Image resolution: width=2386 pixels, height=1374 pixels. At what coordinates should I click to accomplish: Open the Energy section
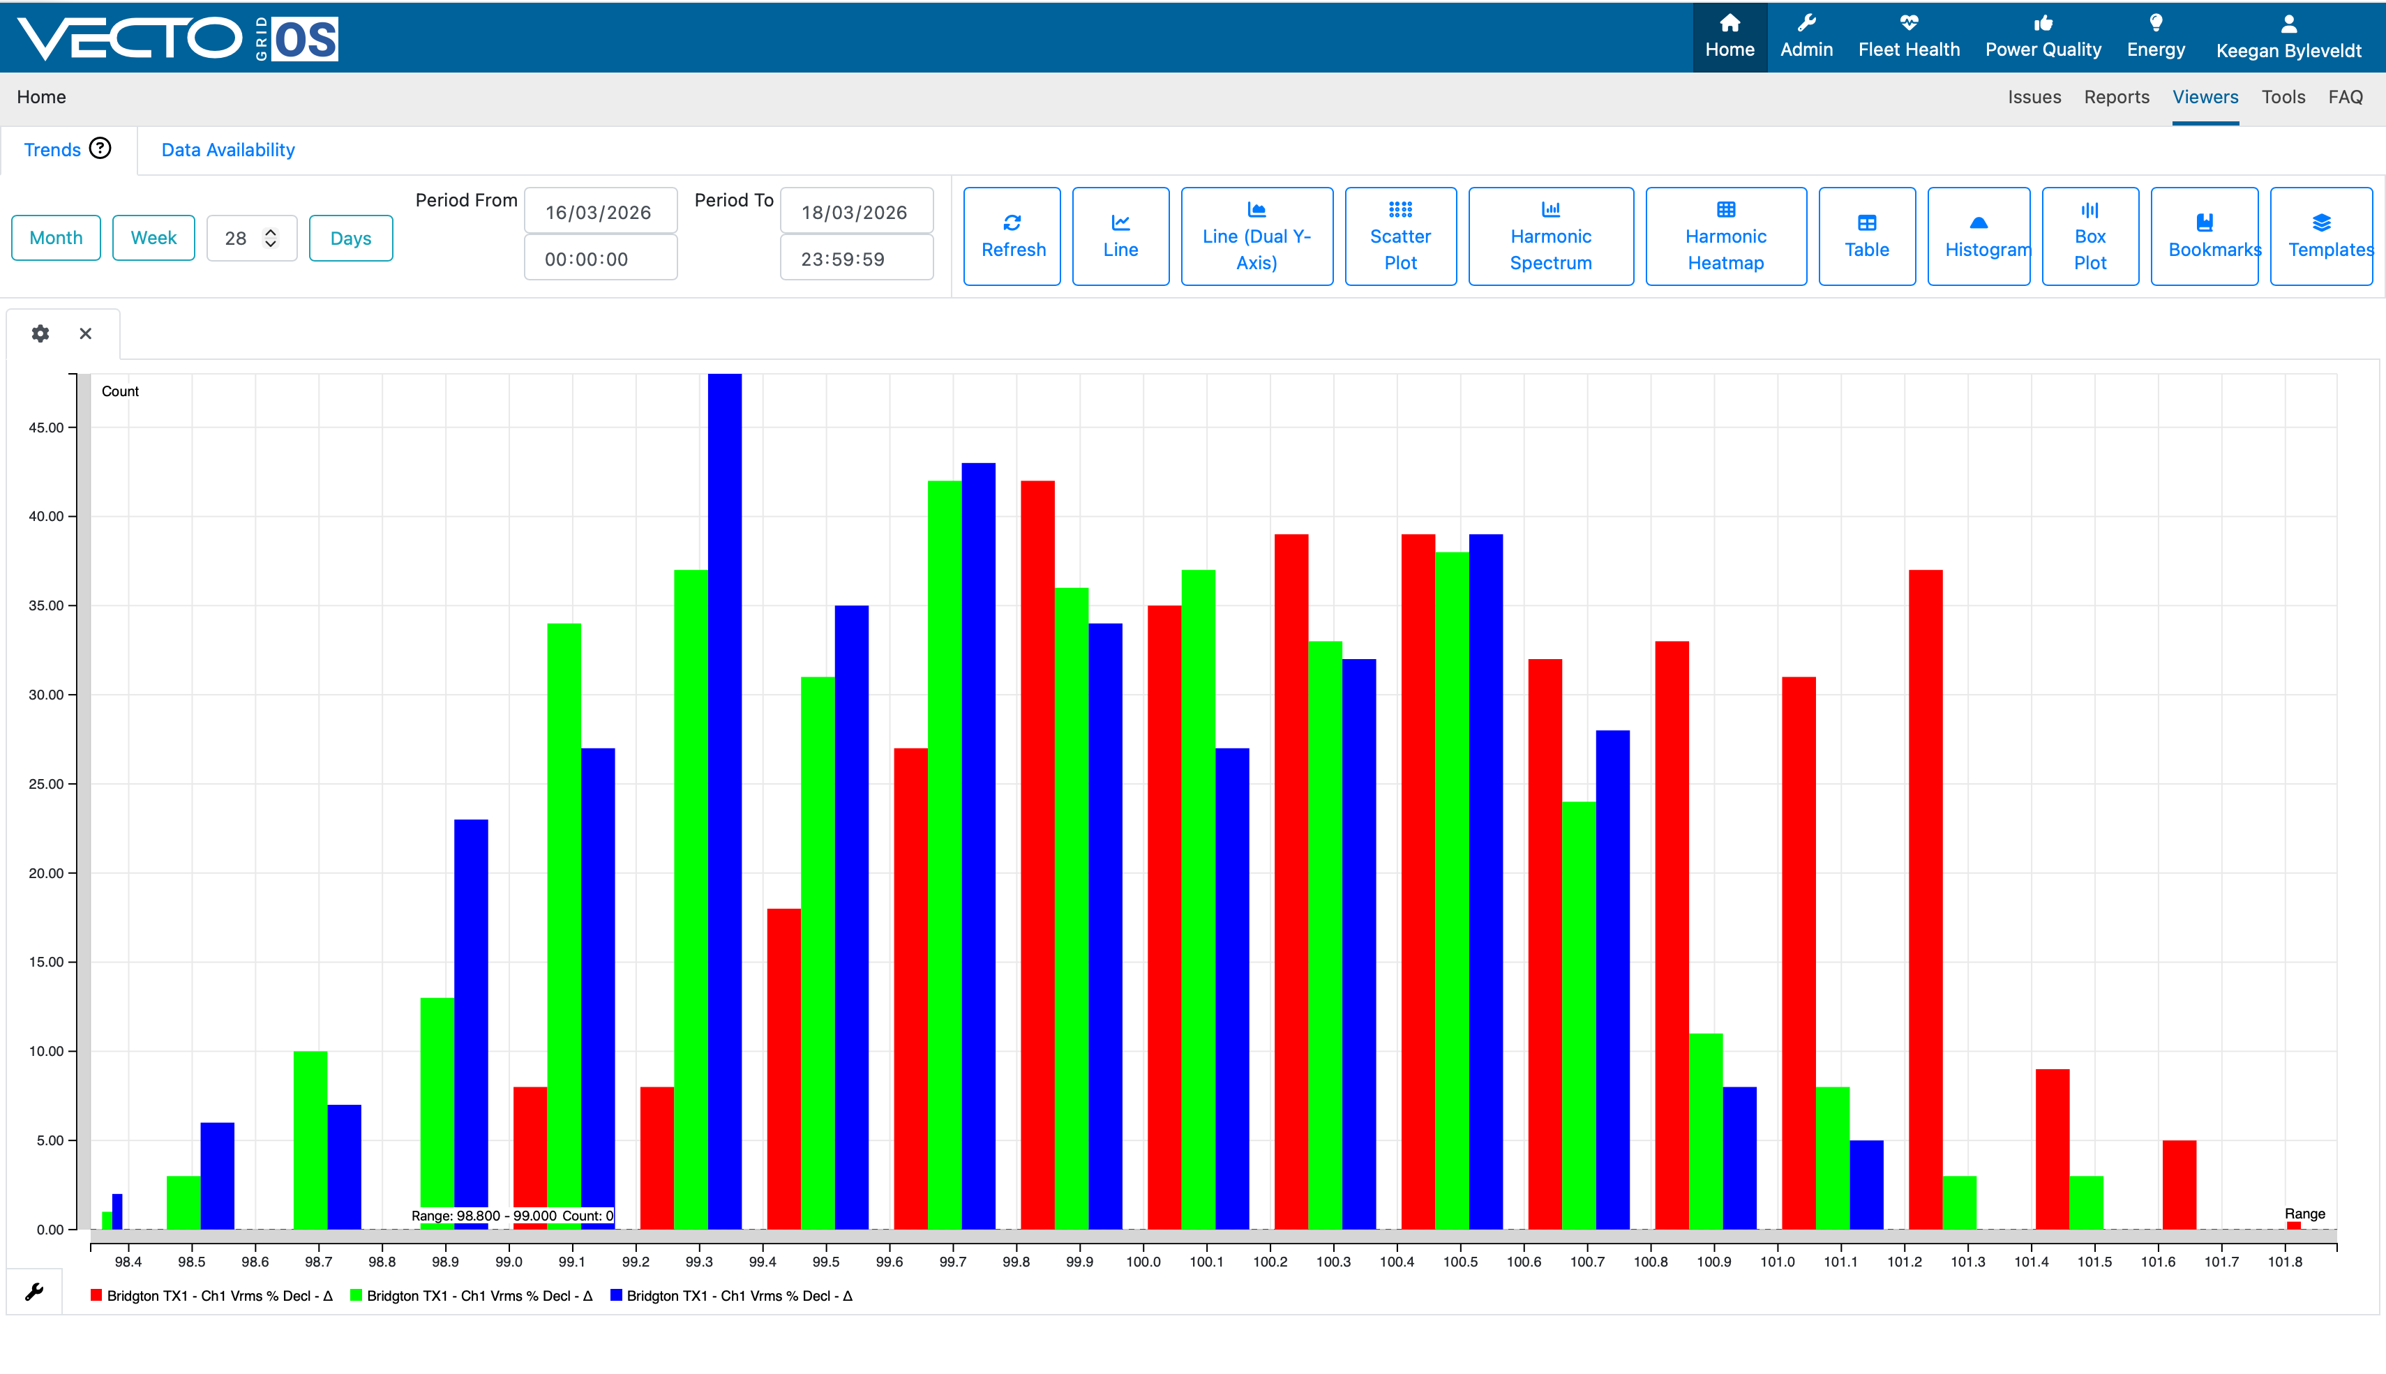coord(2155,37)
